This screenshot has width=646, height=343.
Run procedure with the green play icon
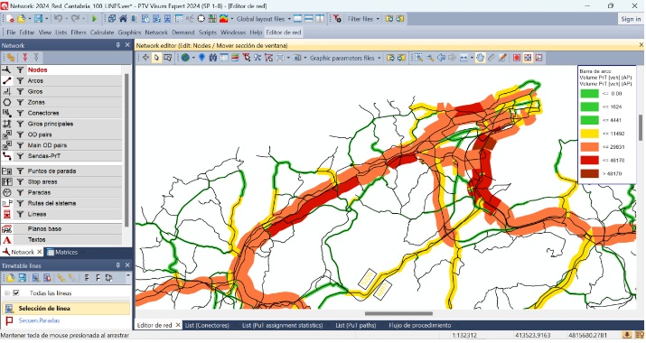94,19
